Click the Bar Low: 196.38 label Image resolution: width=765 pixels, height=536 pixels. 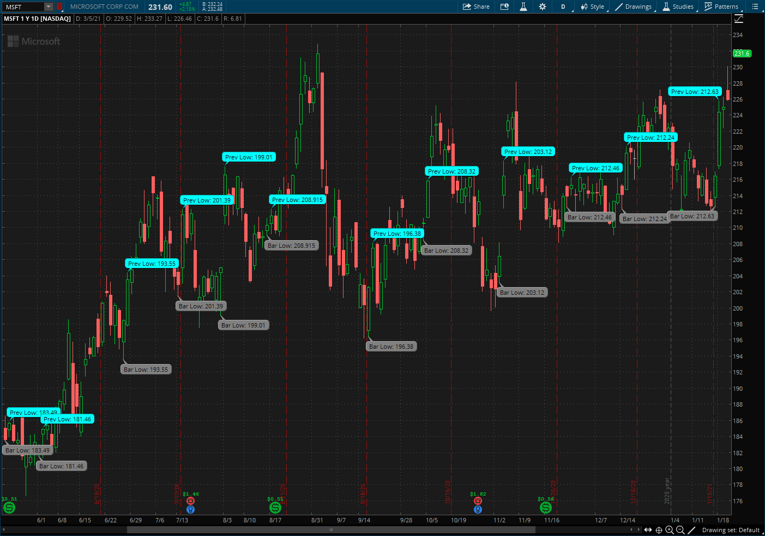tap(391, 347)
